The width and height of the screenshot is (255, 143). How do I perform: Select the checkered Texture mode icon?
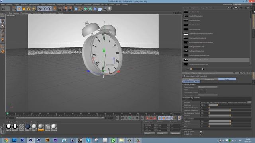(x=2, y=26)
